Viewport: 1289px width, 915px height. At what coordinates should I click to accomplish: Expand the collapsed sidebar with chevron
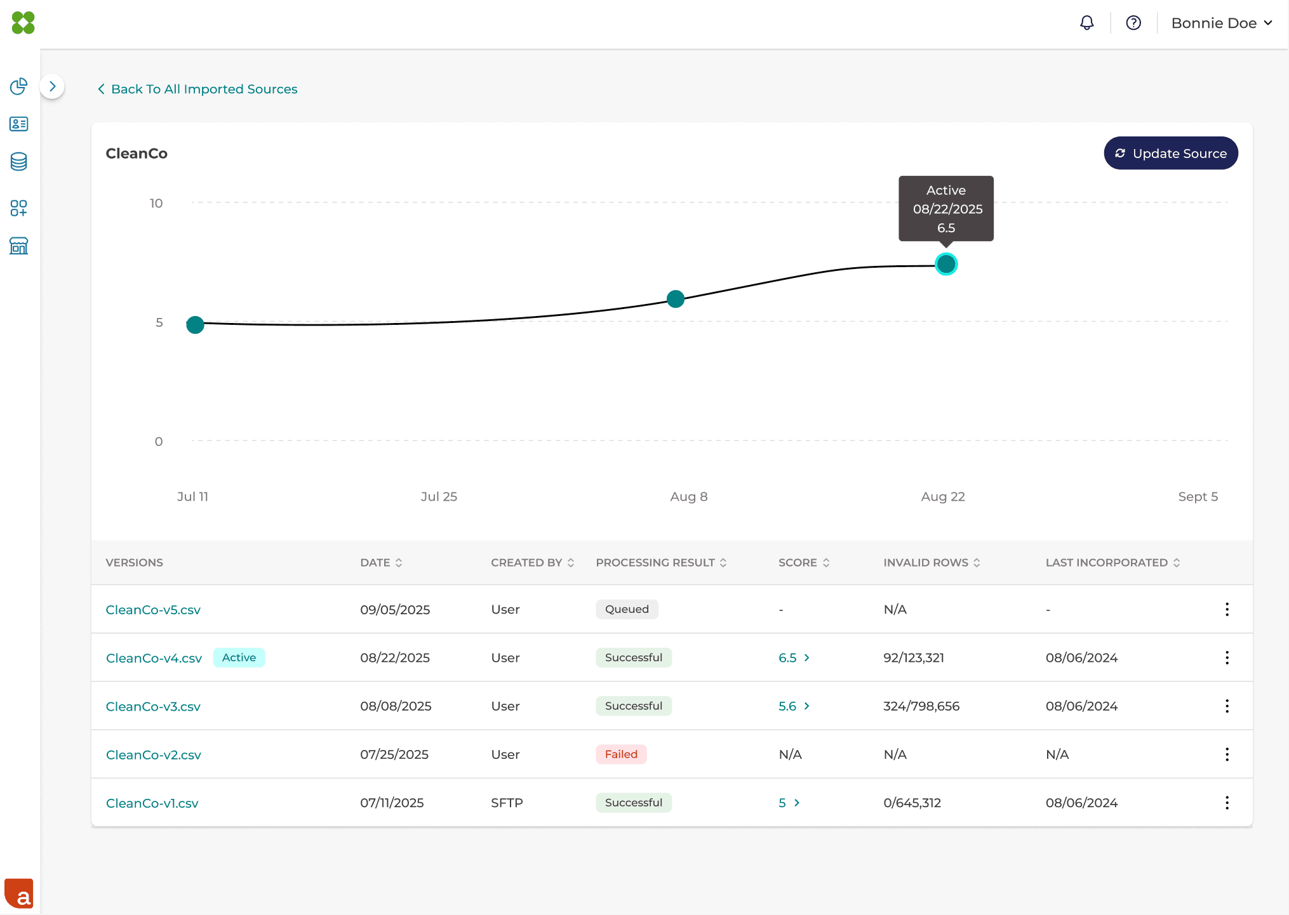coord(52,86)
